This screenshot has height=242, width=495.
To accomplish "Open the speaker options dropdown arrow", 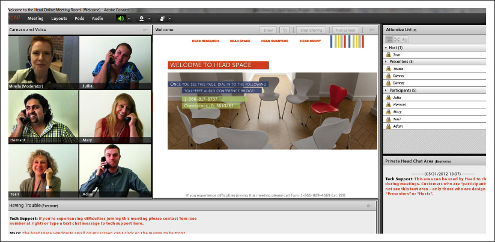I will (129, 19).
